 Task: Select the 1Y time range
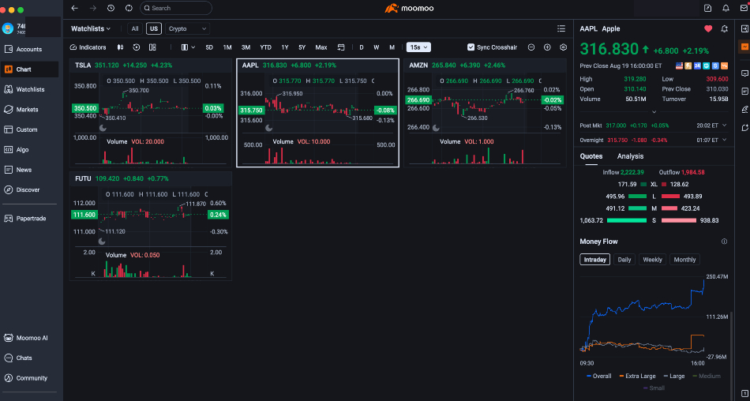(284, 47)
